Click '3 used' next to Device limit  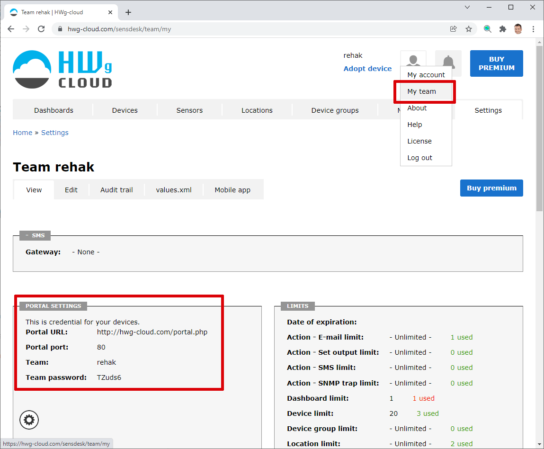click(x=428, y=413)
